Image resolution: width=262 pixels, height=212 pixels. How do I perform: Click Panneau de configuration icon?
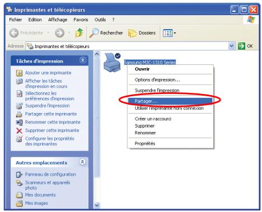pos(19,175)
